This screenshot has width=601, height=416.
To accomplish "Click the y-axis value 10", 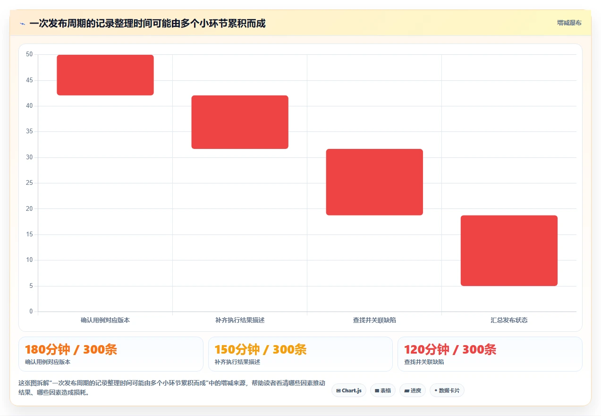I will pos(29,260).
